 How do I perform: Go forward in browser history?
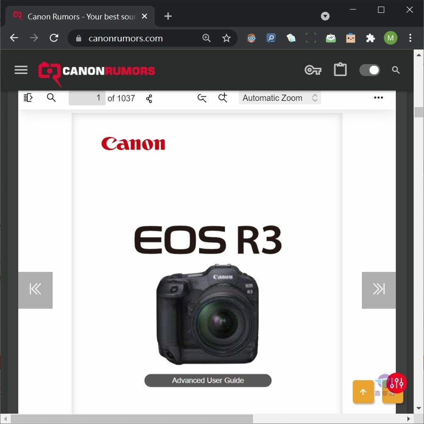34,38
